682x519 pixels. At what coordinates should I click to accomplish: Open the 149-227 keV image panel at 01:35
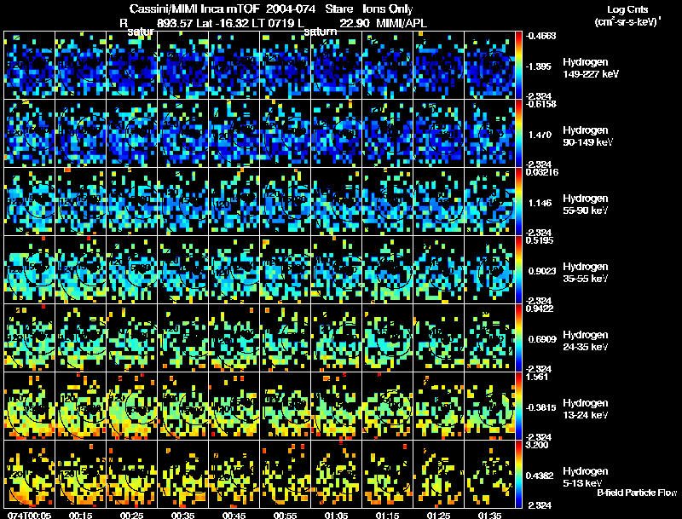tap(489, 66)
